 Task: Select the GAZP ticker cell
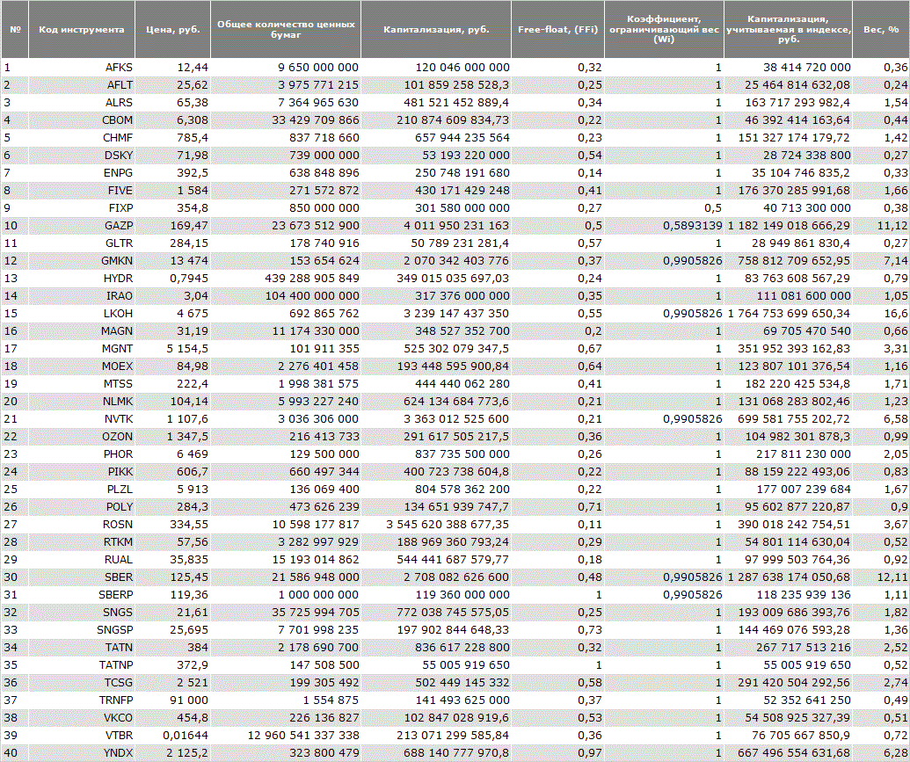82,225
